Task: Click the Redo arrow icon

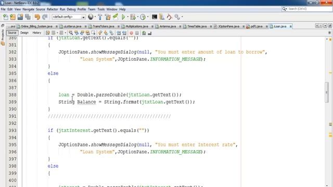Action: point(45,17)
